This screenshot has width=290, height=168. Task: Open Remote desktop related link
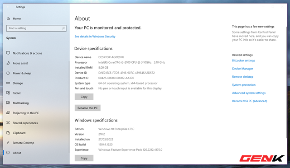(x=243, y=77)
